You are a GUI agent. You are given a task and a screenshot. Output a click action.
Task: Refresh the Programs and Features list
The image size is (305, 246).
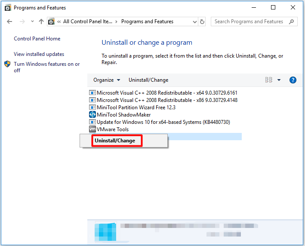pos(202,22)
